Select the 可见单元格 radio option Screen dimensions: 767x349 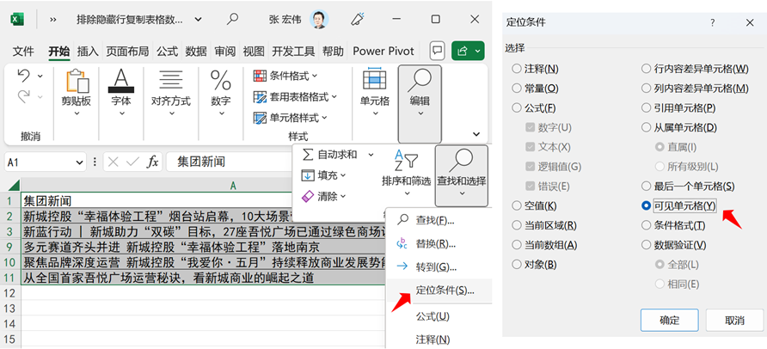[x=647, y=206]
